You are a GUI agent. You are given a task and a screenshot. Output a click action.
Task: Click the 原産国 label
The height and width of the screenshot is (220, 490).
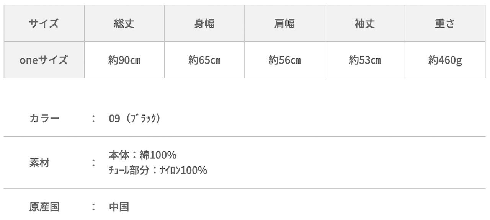44,207
